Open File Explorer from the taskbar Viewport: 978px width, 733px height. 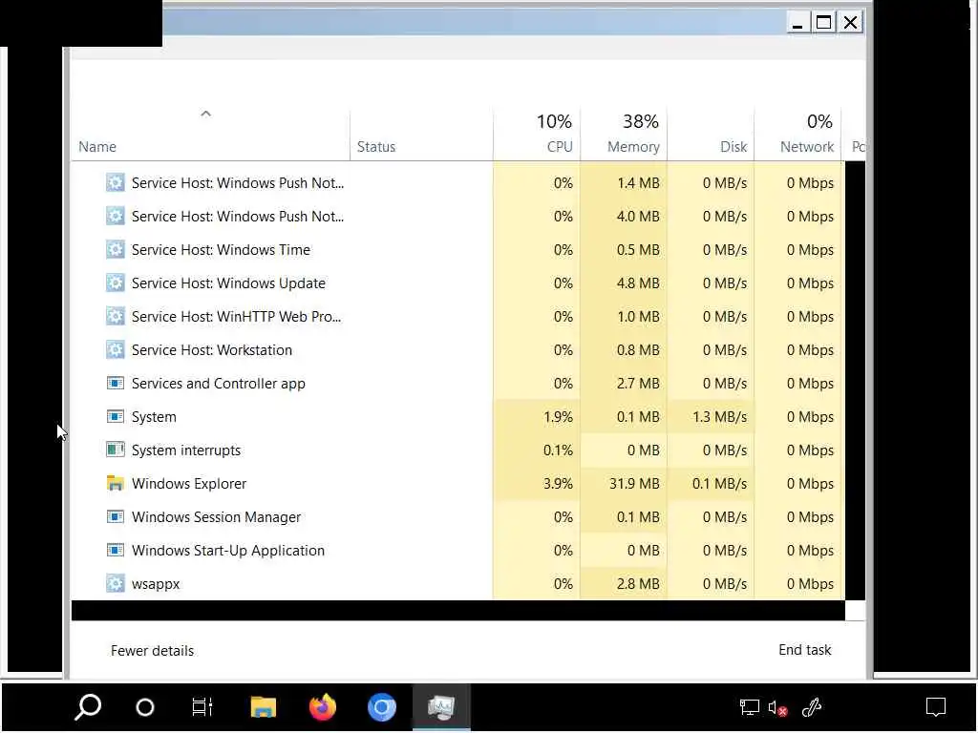point(263,707)
